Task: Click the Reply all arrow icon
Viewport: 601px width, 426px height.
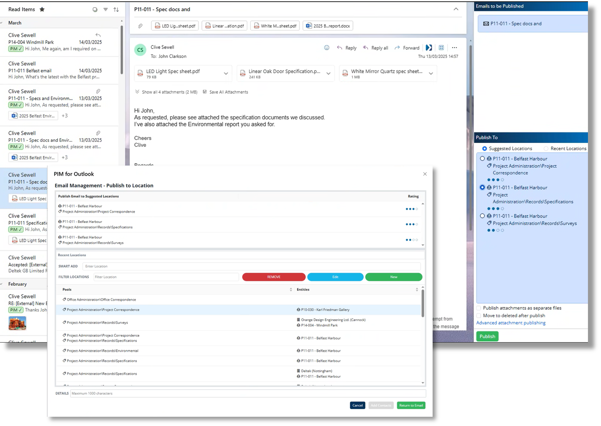Action: click(x=366, y=48)
